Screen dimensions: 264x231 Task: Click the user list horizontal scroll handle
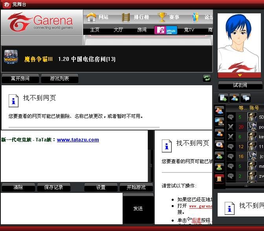(246, 186)
